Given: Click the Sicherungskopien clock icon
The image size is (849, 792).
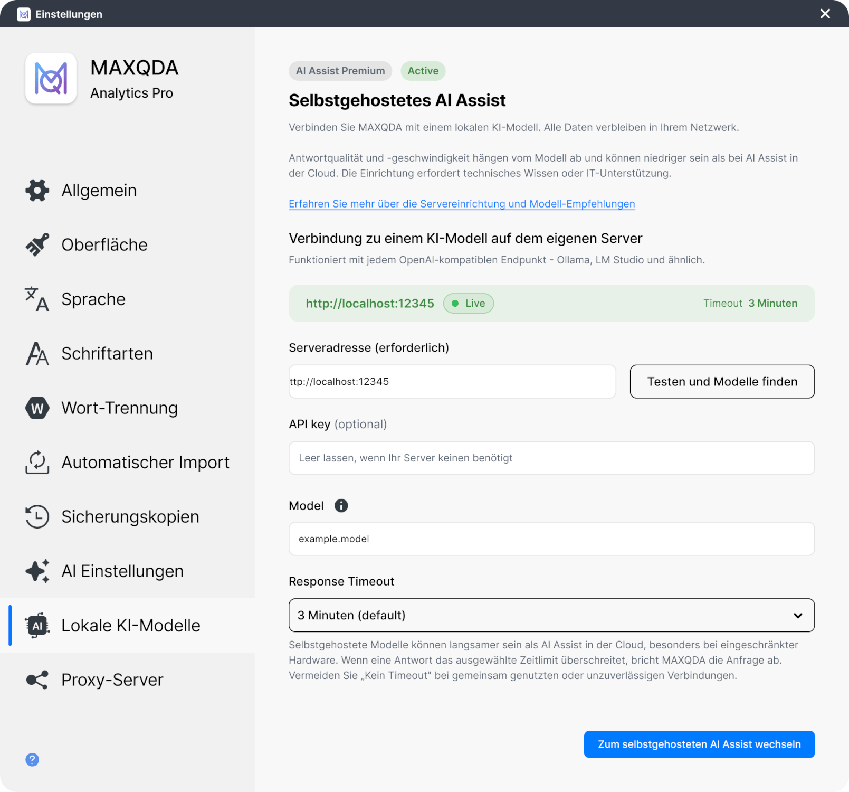Looking at the screenshot, I should pyautogui.click(x=37, y=517).
